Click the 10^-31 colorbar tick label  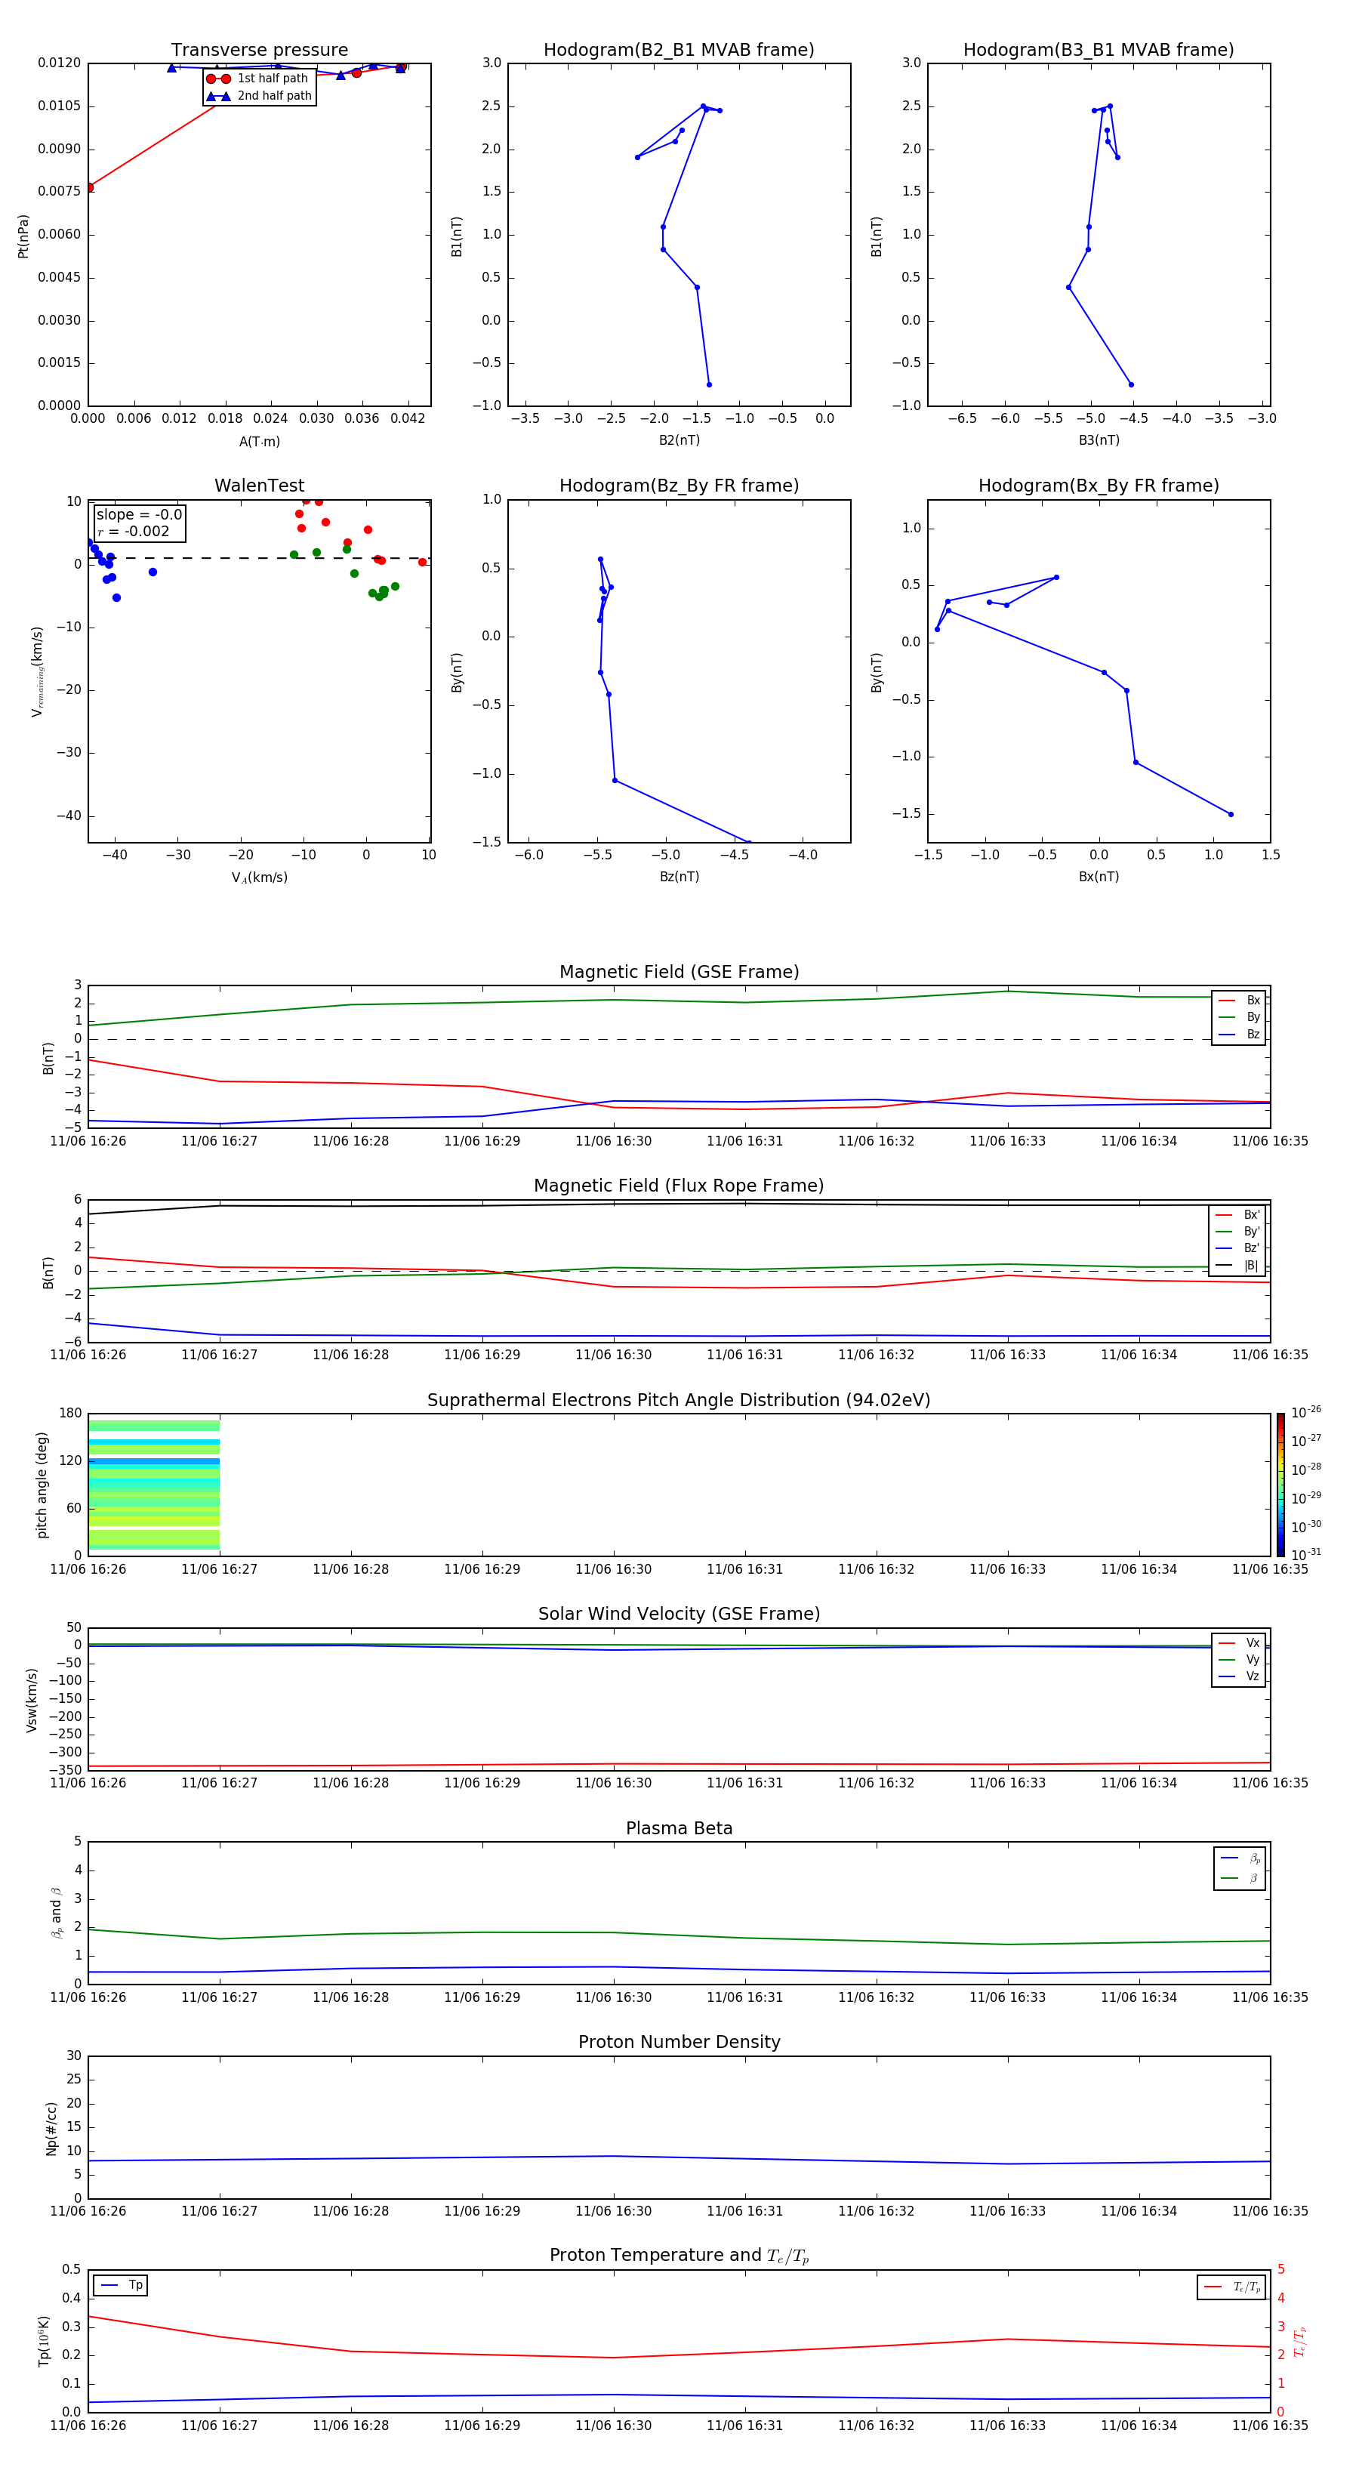point(1306,1555)
